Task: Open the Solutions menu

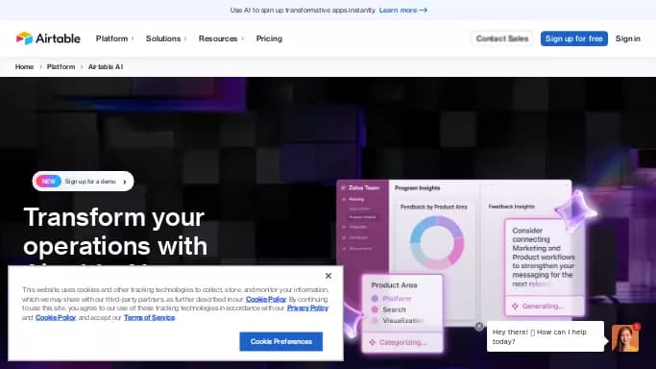Action: click(x=163, y=38)
